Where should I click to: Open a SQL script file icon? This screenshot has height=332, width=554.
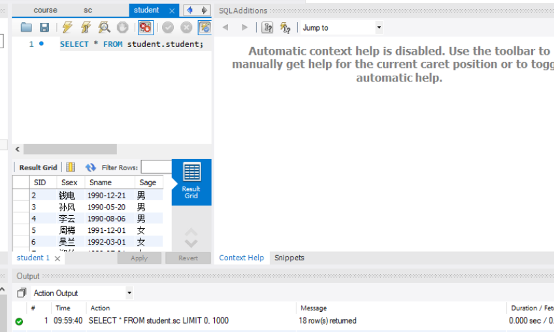26,27
